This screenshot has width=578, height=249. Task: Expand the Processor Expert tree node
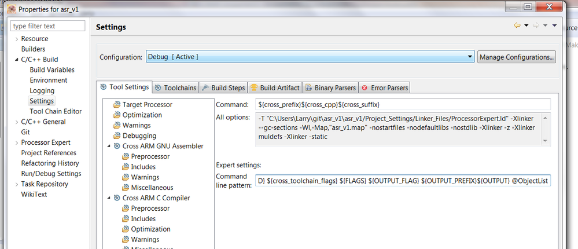17,142
